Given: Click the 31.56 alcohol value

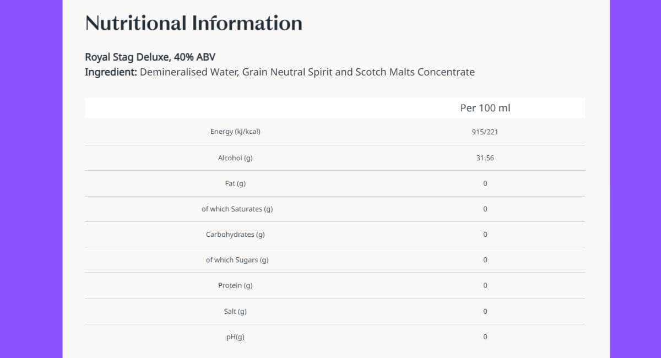Looking at the screenshot, I should [x=485, y=158].
